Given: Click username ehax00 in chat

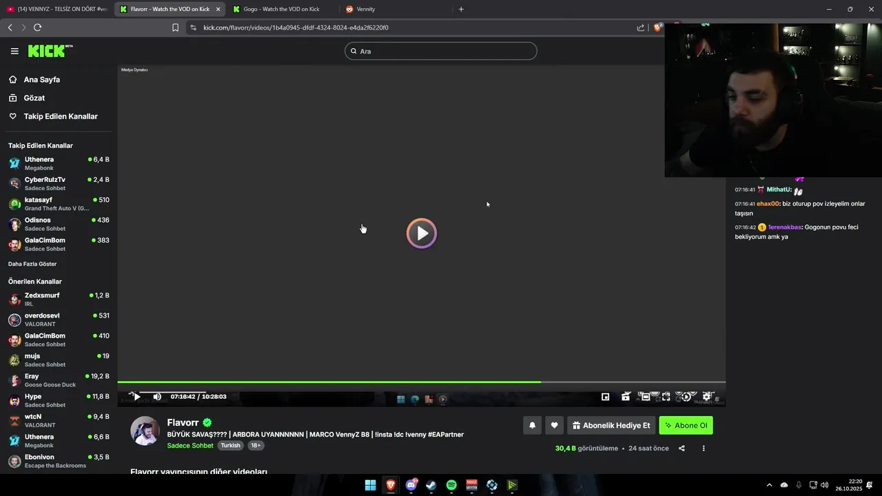Looking at the screenshot, I should pyautogui.click(x=768, y=204).
